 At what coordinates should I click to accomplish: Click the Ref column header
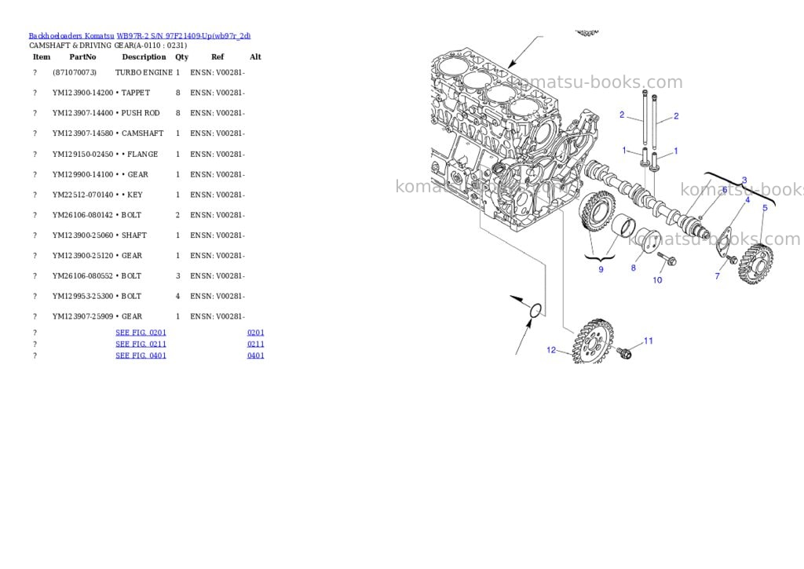click(217, 57)
